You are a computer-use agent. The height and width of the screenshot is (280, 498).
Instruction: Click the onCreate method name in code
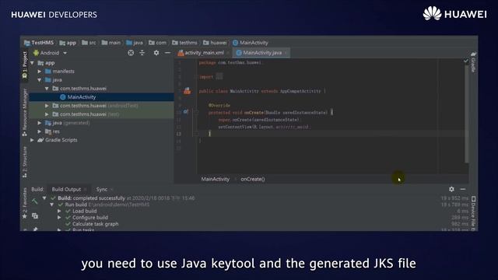coord(254,112)
